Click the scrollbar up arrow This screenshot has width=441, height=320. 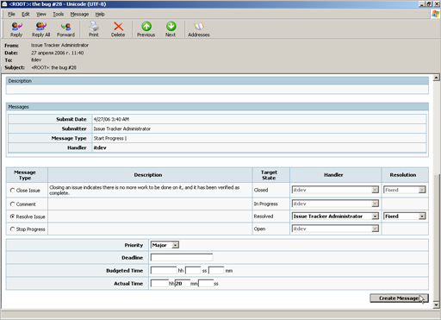coord(437,78)
